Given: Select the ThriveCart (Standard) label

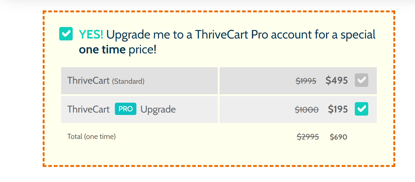Looking at the screenshot, I should point(106,81).
